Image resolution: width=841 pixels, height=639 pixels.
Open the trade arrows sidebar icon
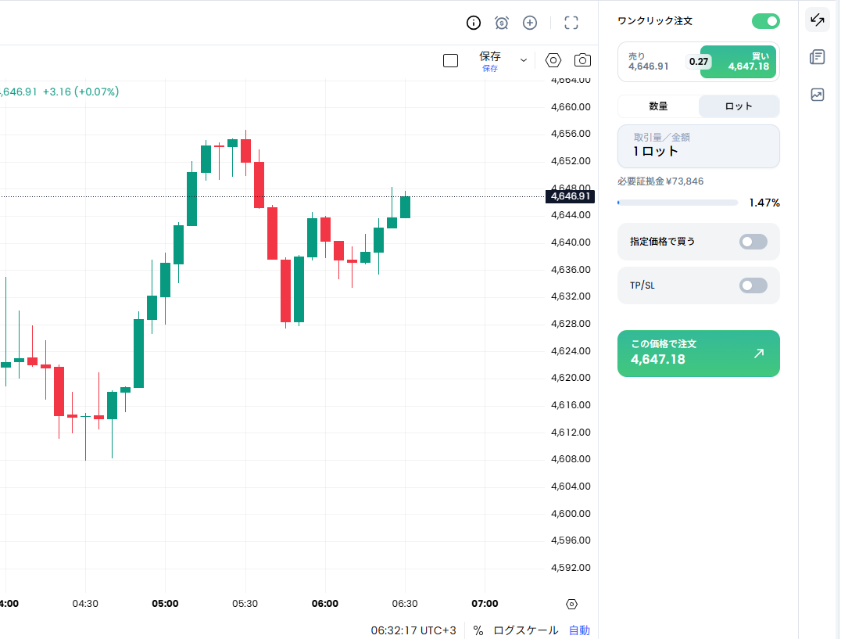pyautogui.click(x=818, y=20)
